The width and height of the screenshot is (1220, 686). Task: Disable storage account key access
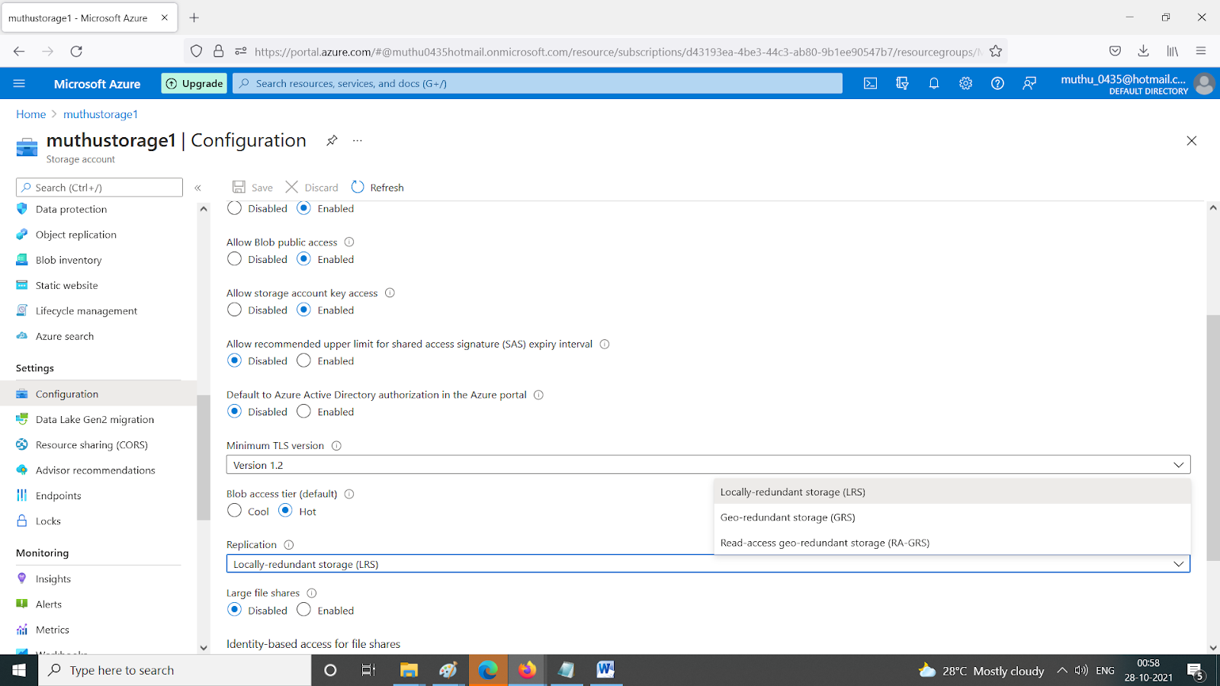[235, 310]
